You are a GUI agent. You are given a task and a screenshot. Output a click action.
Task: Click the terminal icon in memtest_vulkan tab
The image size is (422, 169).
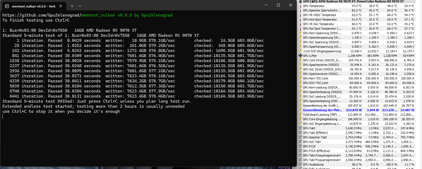[7, 6]
